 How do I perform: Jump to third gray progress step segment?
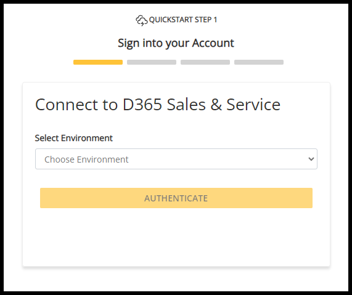click(x=205, y=62)
